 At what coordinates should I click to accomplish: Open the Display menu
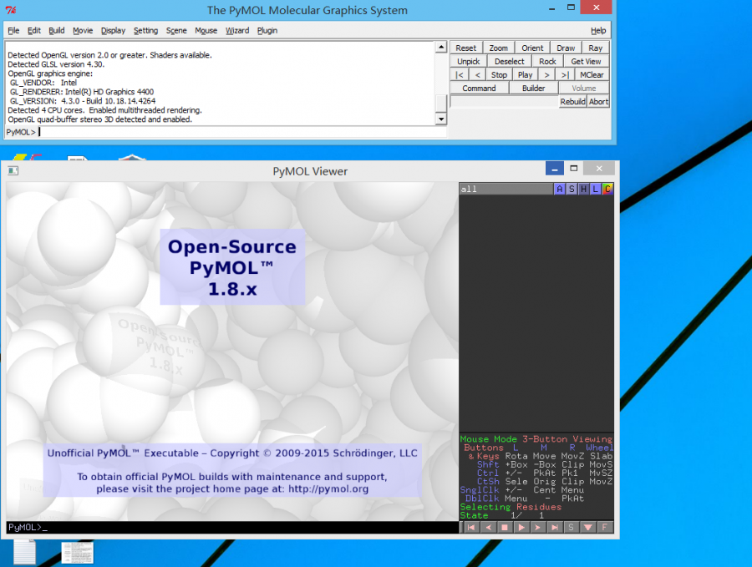click(113, 30)
